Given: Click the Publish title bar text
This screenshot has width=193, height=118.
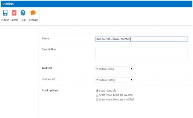Looking at the screenshot, I should (x=8, y=4).
